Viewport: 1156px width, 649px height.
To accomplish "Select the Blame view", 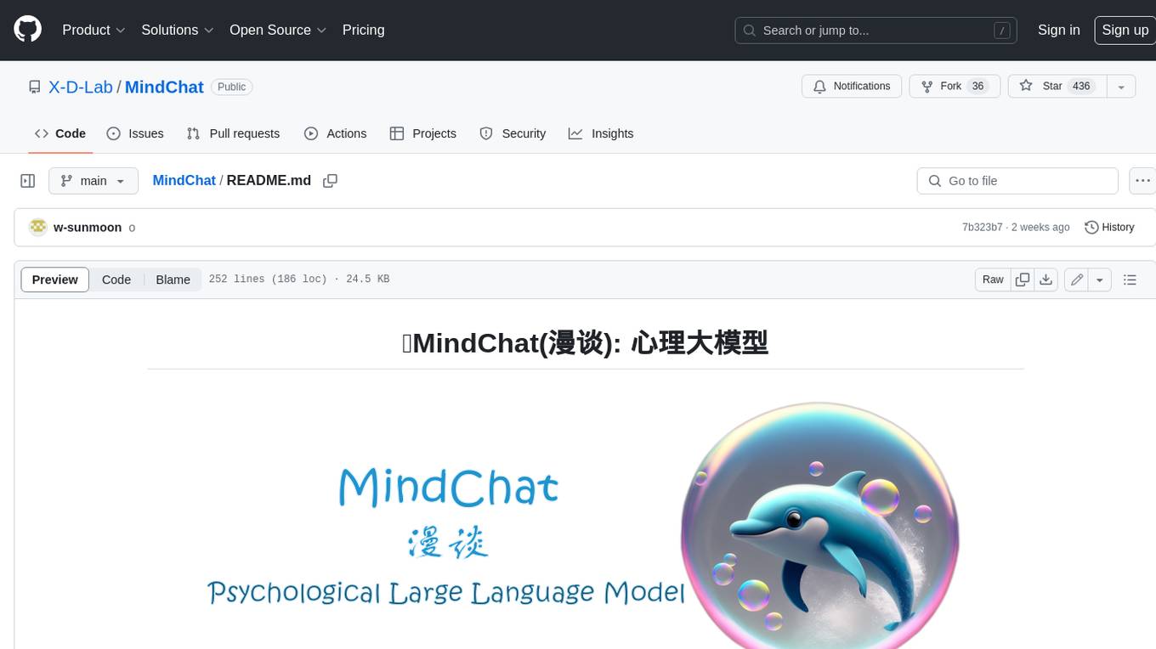I will coord(173,279).
